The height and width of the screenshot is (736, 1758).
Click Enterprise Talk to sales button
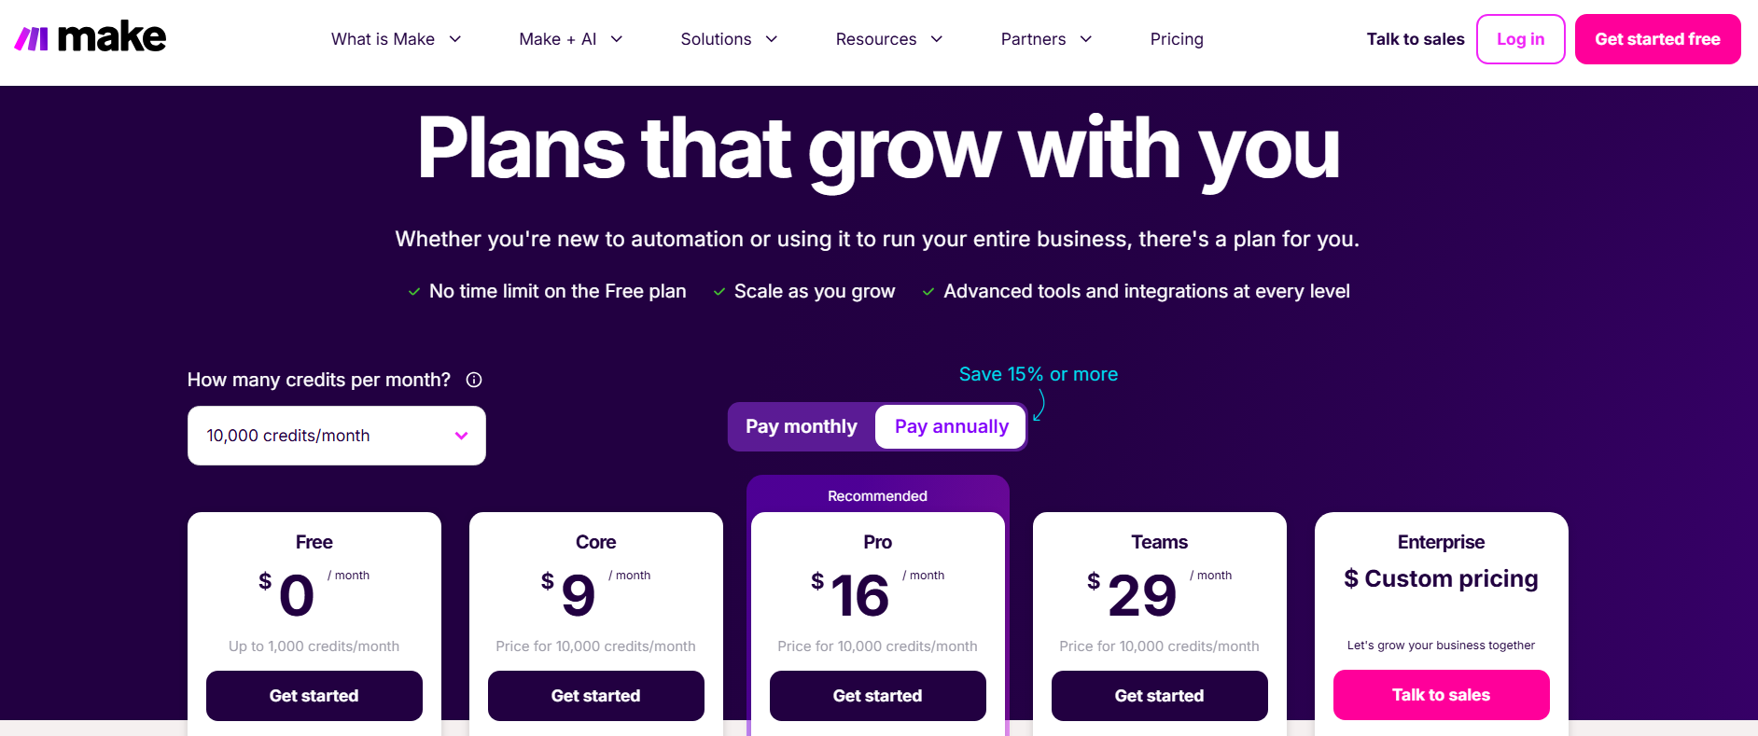pos(1442,695)
